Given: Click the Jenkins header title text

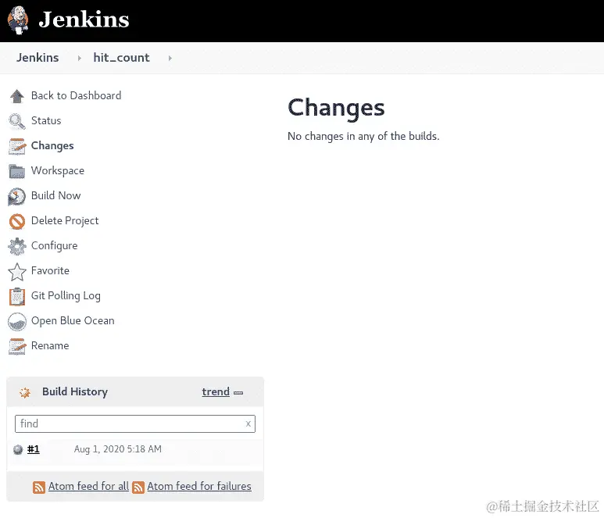Looking at the screenshot, I should tap(84, 20).
